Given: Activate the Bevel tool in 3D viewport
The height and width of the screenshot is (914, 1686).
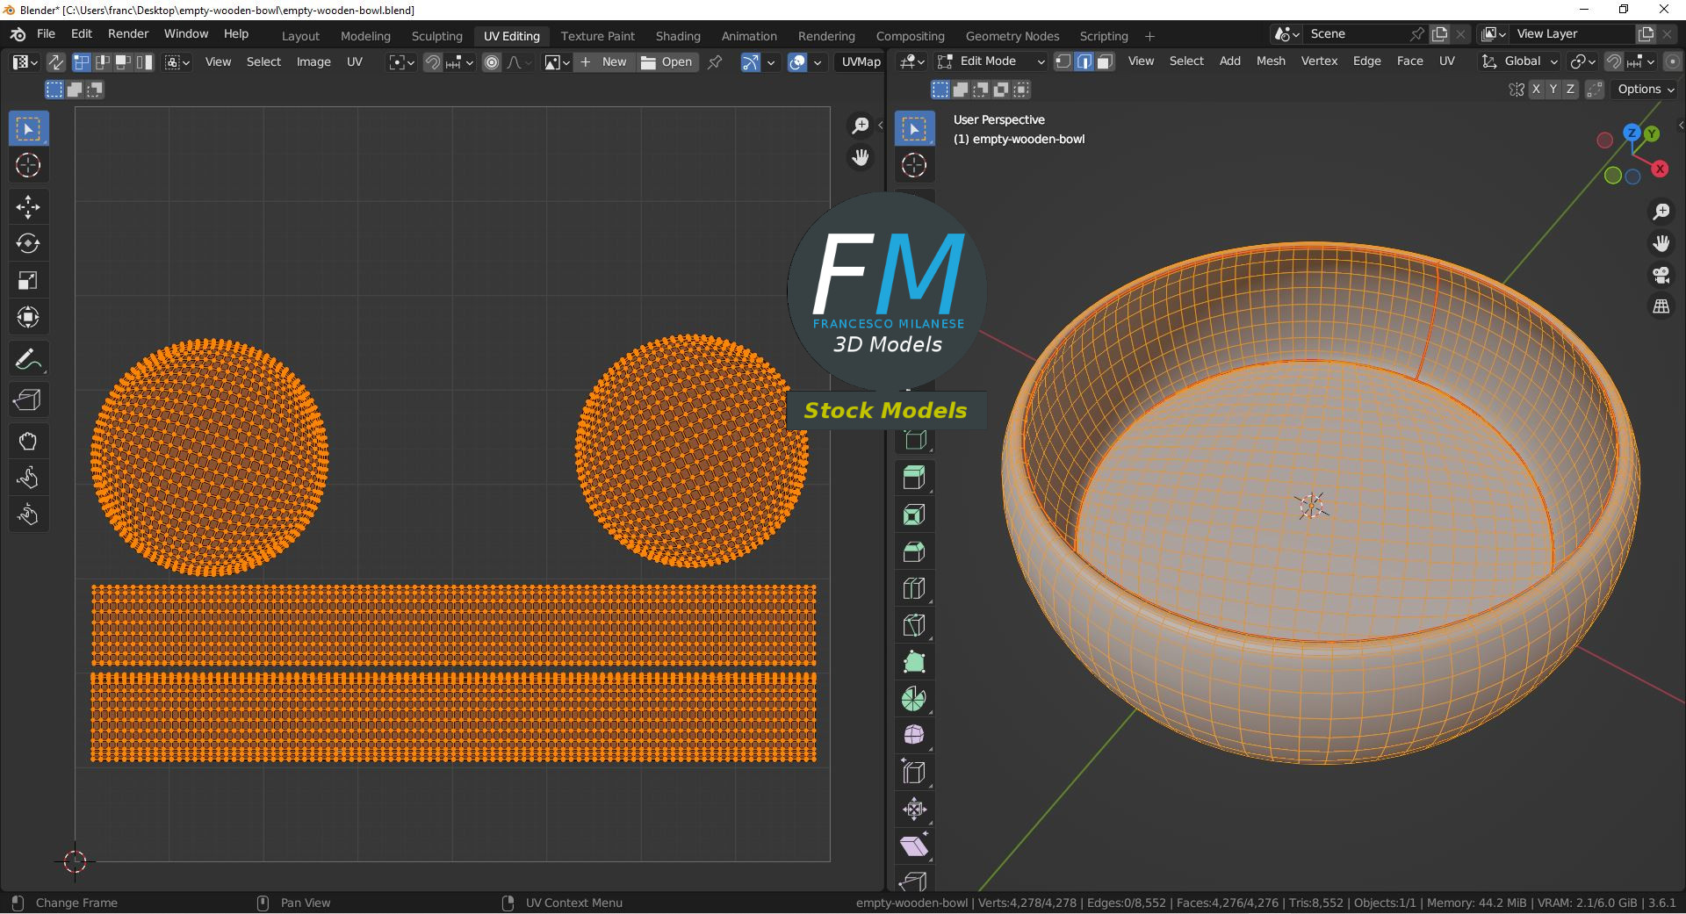Looking at the screenshot, I should point(914,551).
